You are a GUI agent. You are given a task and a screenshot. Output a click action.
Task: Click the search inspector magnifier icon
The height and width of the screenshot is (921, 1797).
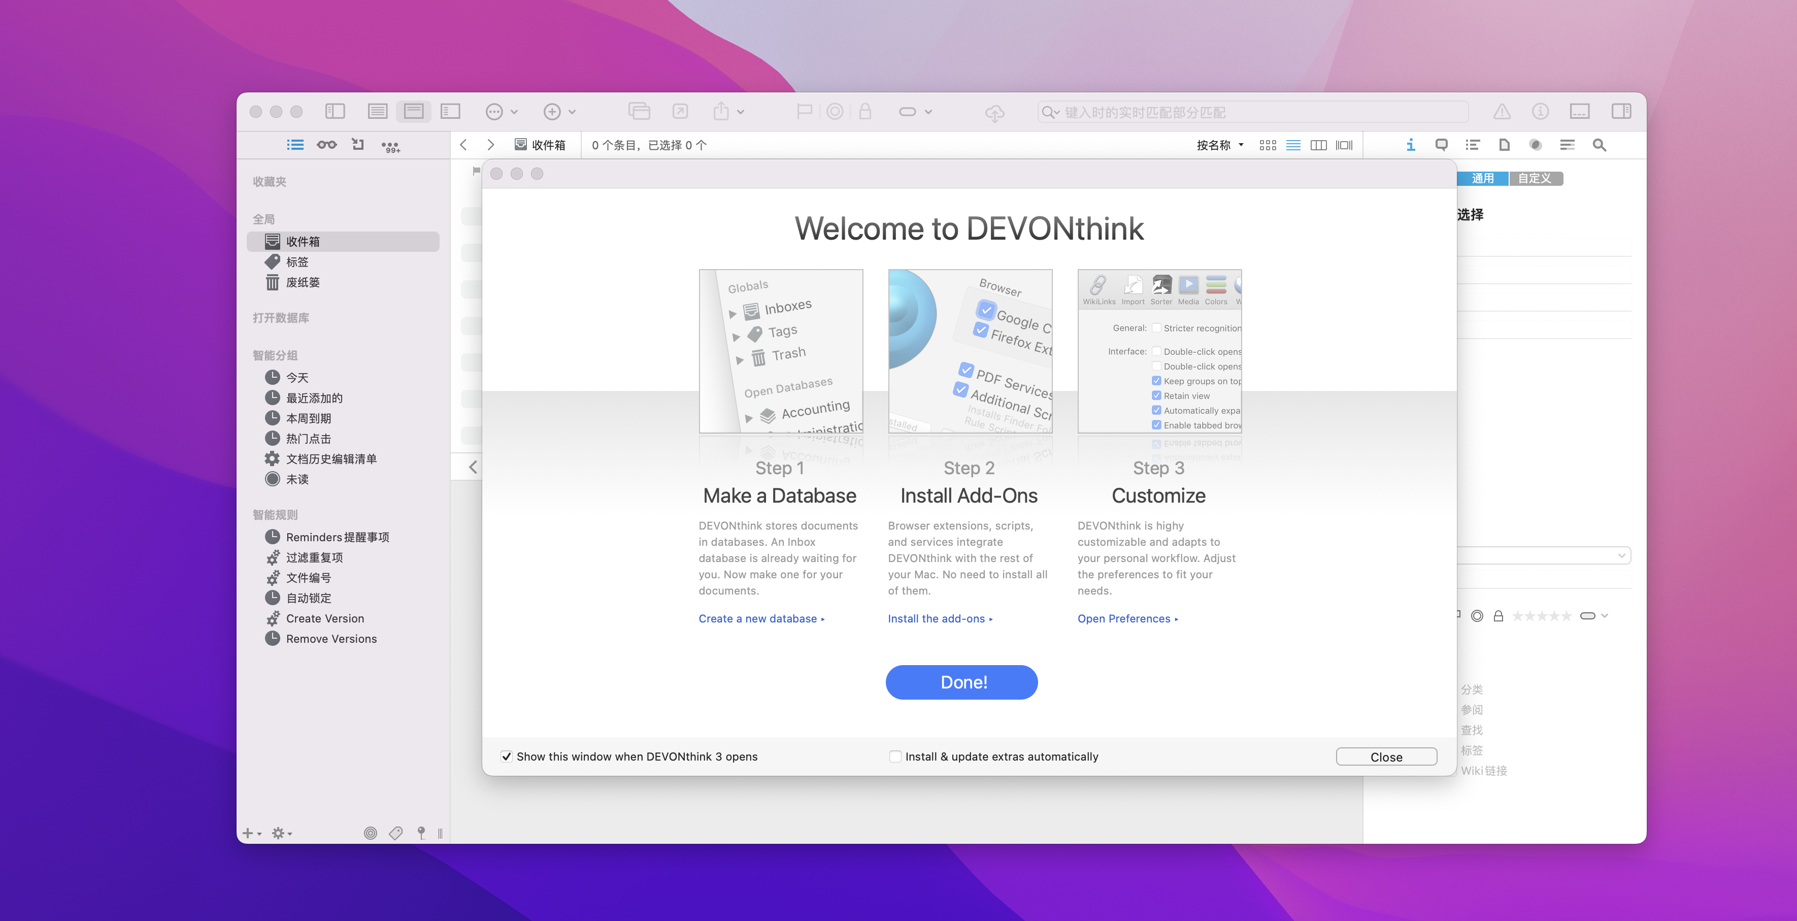[1599, 145]
